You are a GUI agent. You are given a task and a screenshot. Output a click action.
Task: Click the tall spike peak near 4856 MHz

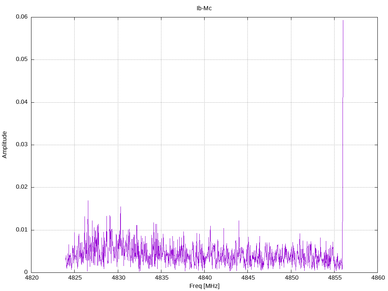click(343, 20)
